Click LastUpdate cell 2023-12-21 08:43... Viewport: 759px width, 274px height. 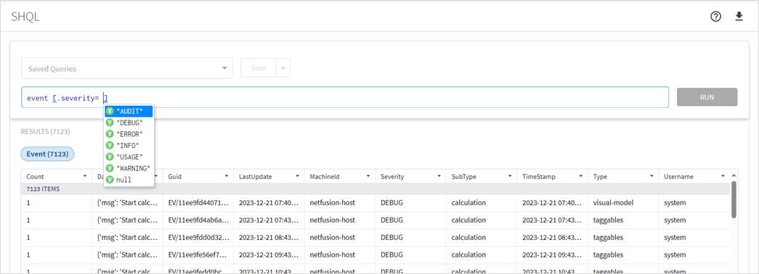pyautogui.click(x=269, y=237)
